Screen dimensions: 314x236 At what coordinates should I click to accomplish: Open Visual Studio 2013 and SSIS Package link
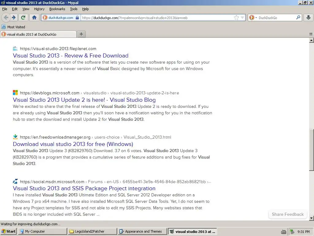point(84,188)
